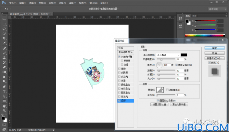Select the Dodge tool
The height and width of the screenshot is (132, 229).
tap(4, 82)
